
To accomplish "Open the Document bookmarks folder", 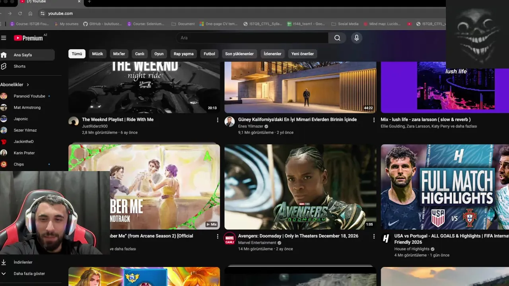I will [183, 24].
